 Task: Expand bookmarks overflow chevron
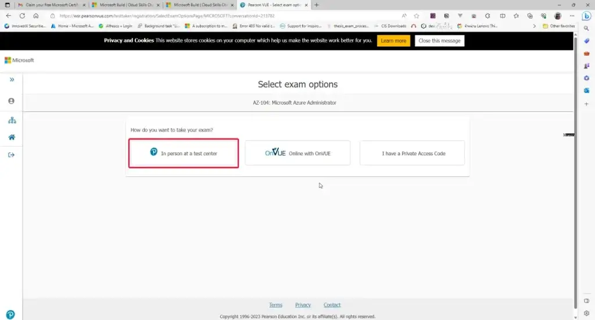click(x=535, y=26)
